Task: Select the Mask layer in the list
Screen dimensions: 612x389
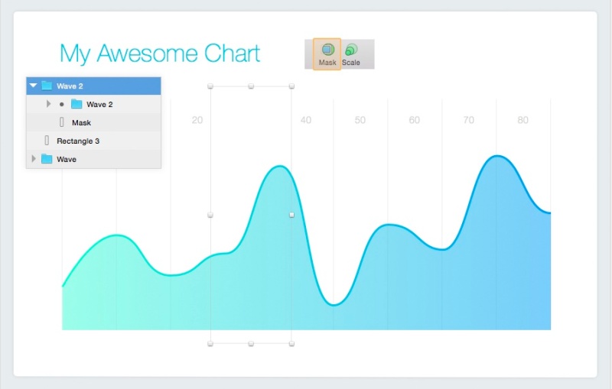Action: (x=82, y=122)
